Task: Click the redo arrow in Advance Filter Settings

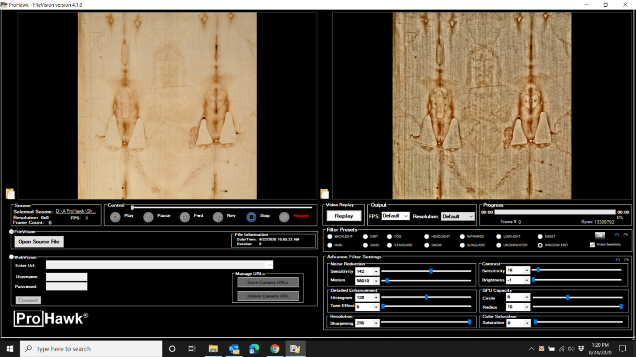Action: (x=626, y=260)
